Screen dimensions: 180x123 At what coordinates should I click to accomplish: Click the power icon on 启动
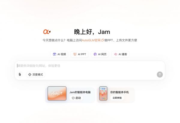tap(73, 98)
